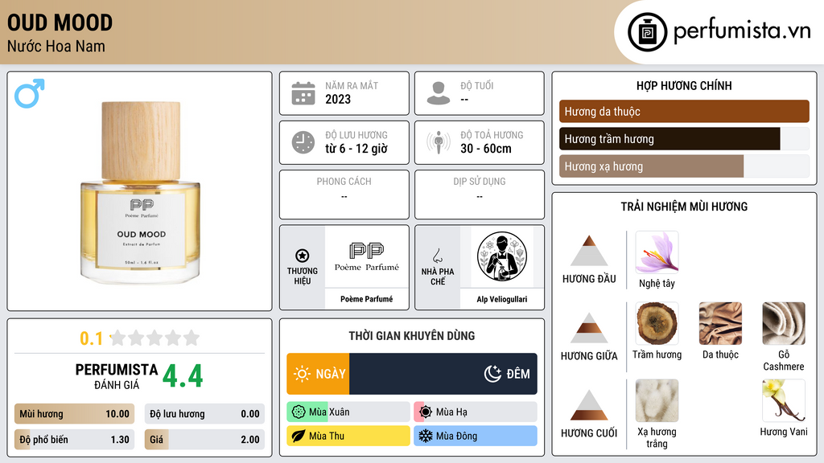
Task: Click the sun icon in Mùa Hạ
Action: click(426, 412)
